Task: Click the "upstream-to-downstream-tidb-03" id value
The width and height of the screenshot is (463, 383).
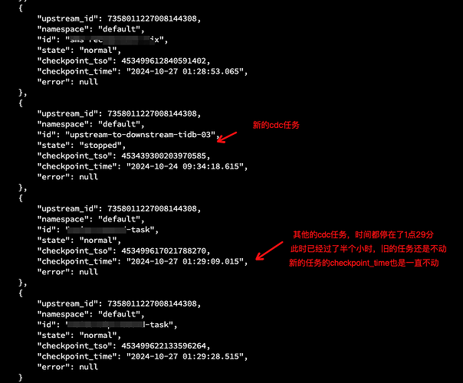Action: click(x=140, y=135)
